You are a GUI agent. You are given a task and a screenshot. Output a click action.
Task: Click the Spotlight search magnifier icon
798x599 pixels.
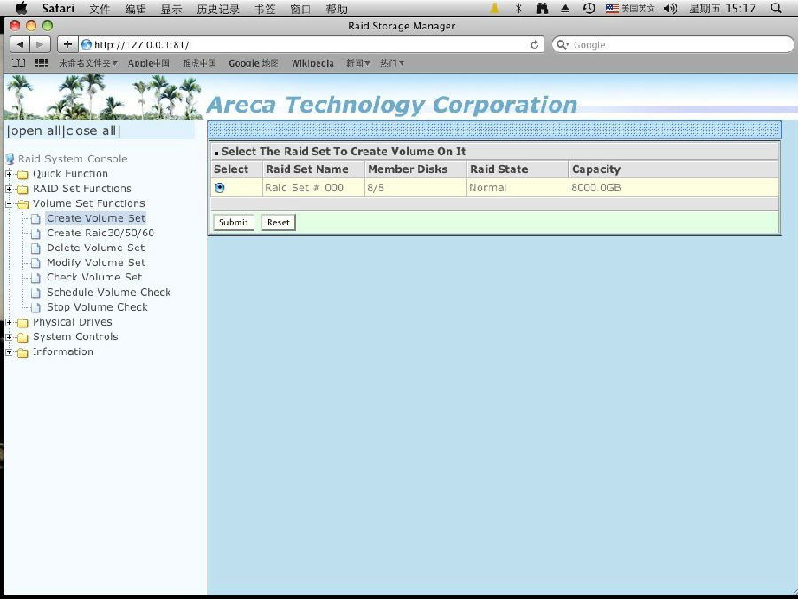click(x=776, y=8)
